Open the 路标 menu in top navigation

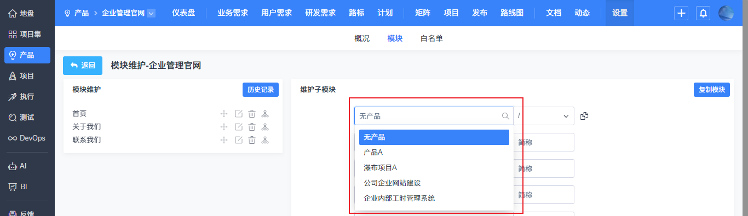[356, 13]
